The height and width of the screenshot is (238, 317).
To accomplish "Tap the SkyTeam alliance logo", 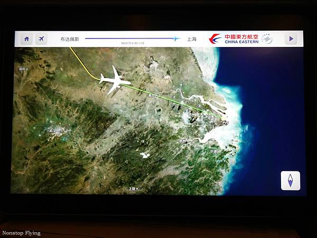I will click(x=267, y=39).
